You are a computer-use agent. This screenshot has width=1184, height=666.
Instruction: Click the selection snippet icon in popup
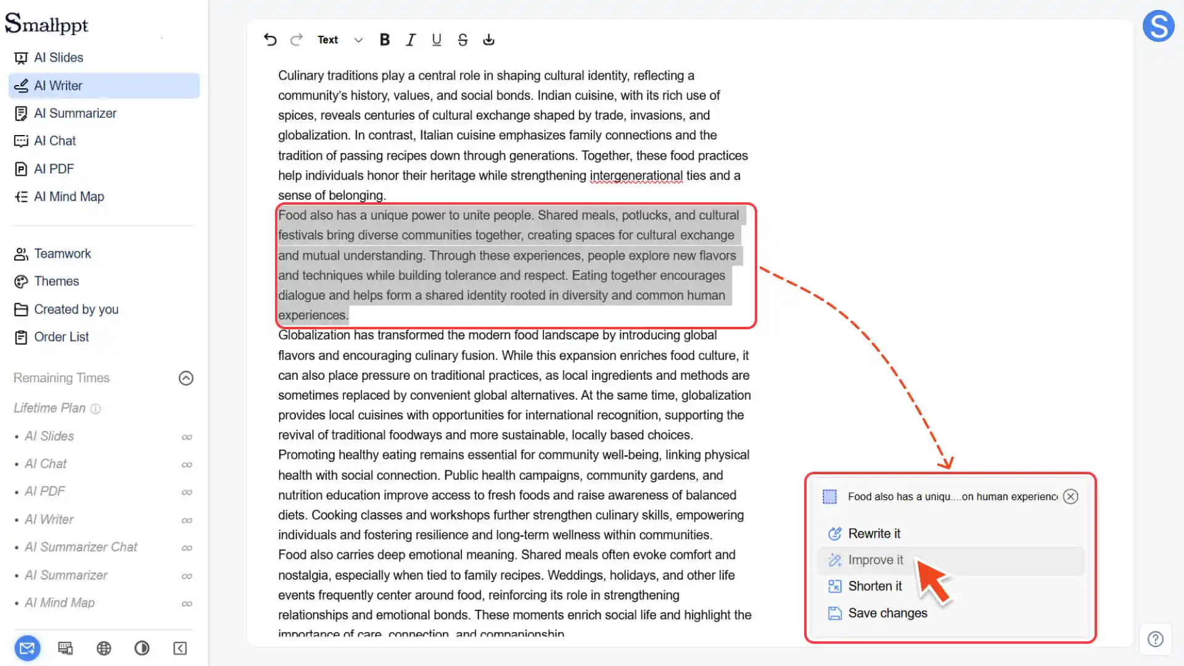830,496
